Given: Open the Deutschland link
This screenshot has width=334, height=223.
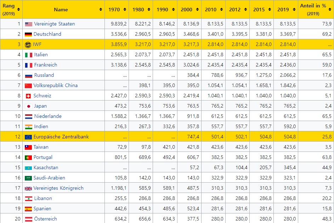Looking at the screenshot, I should click(47, 34).
